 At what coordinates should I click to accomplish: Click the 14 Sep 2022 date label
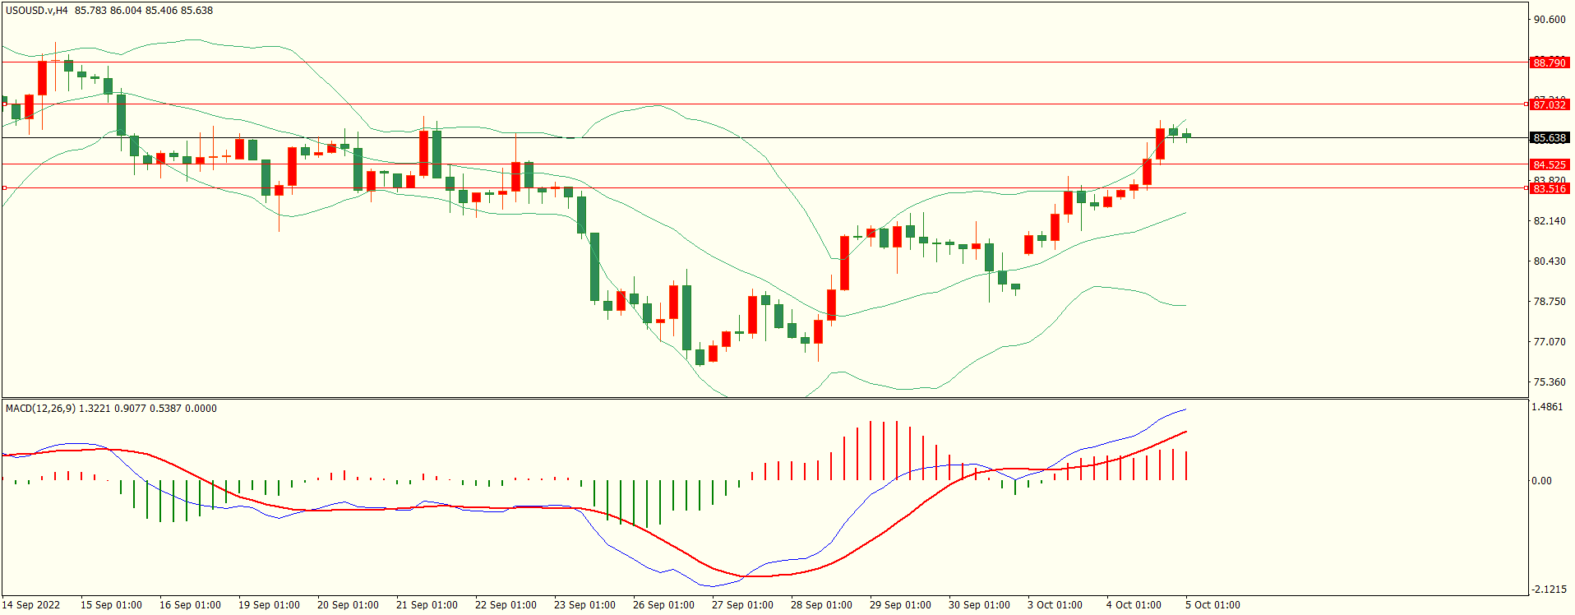tap(31, 605)
